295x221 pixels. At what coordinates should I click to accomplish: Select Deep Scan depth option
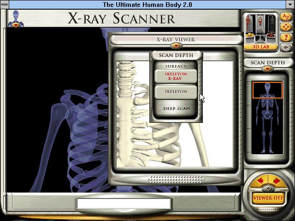(x=176, y=109)
